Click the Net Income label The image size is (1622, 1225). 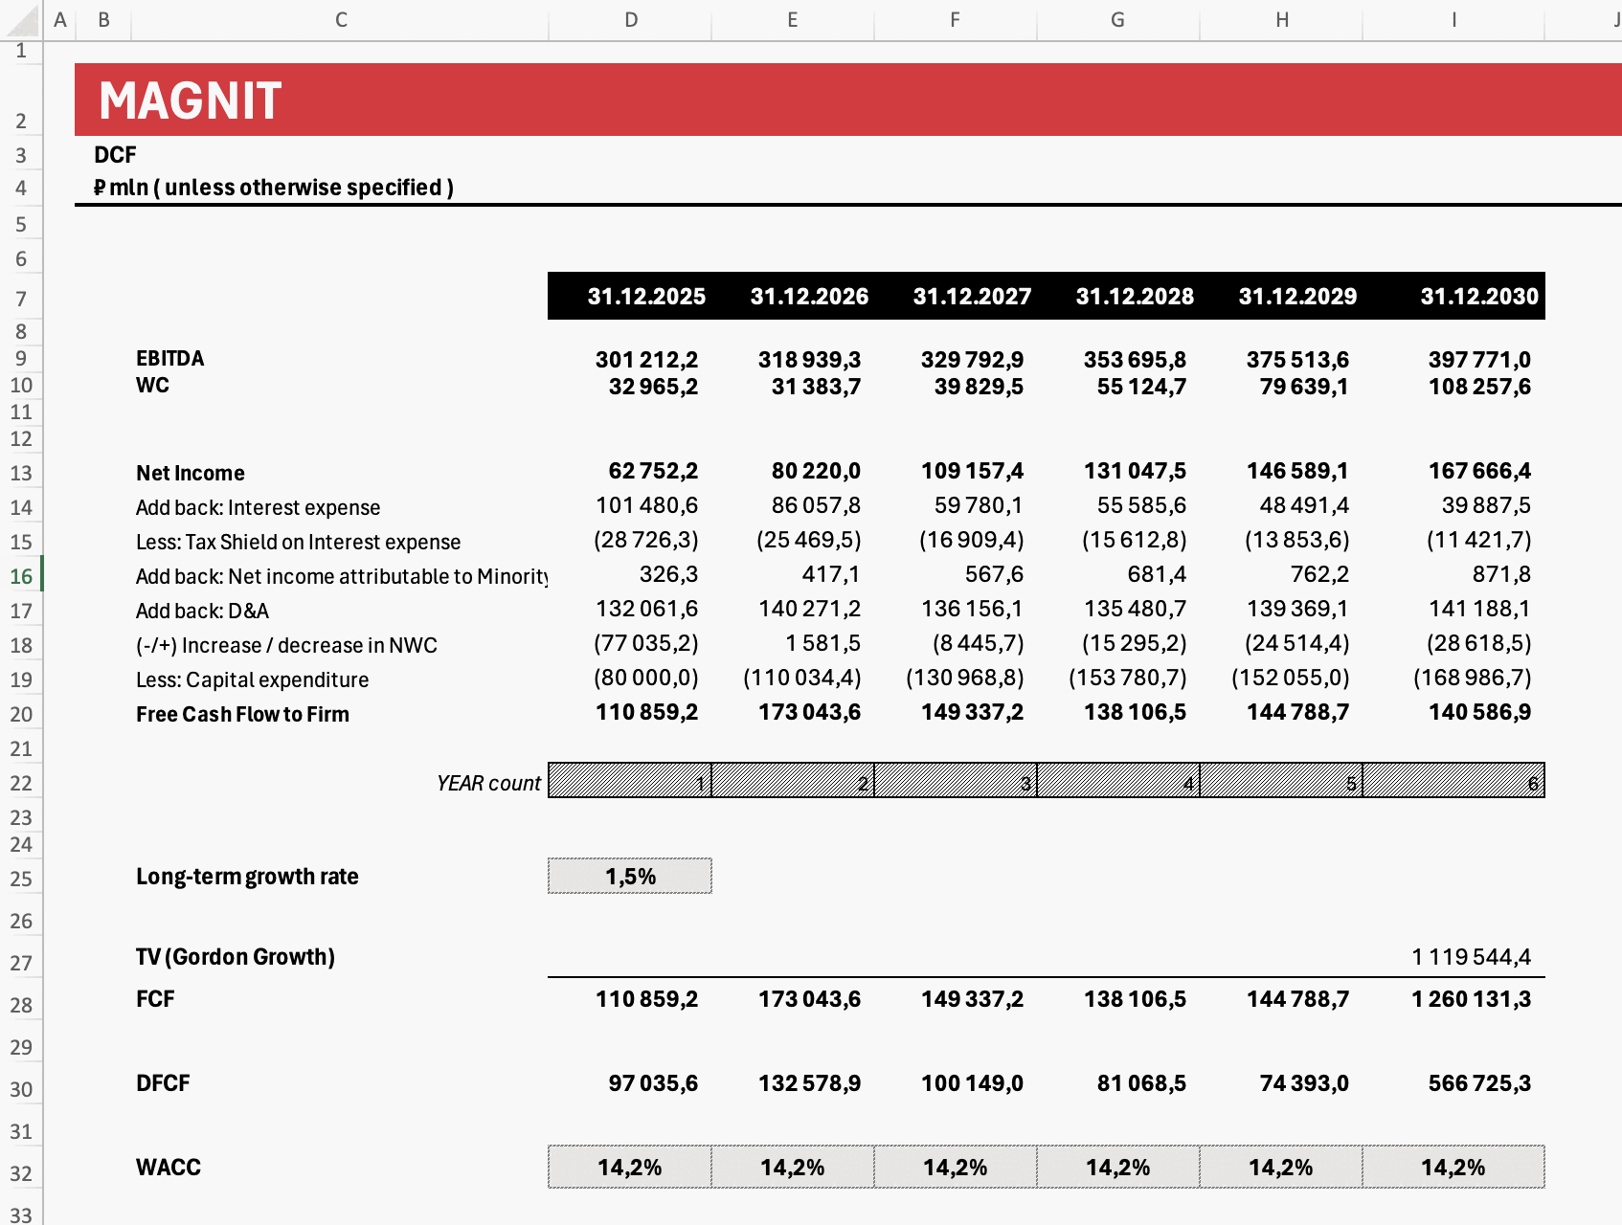(x=191, y=473)
